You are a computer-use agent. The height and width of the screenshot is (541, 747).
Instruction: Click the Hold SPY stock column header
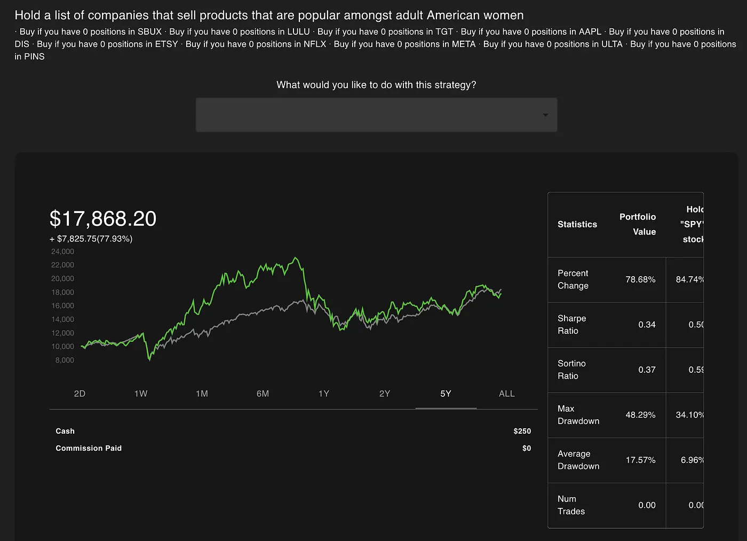[x=692, y=224]
